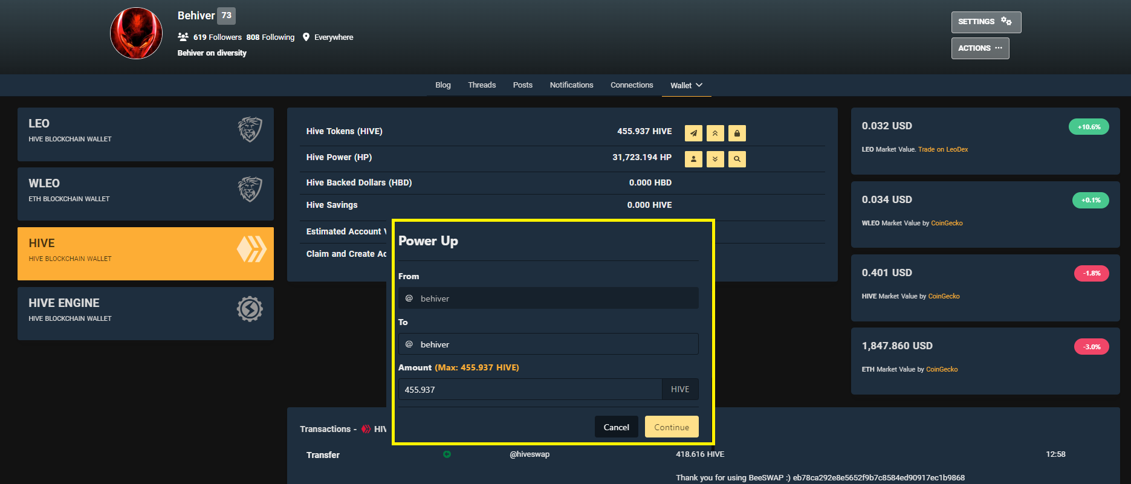Click the paper plane transfer icon for Hive Tokens

point(693,133)
